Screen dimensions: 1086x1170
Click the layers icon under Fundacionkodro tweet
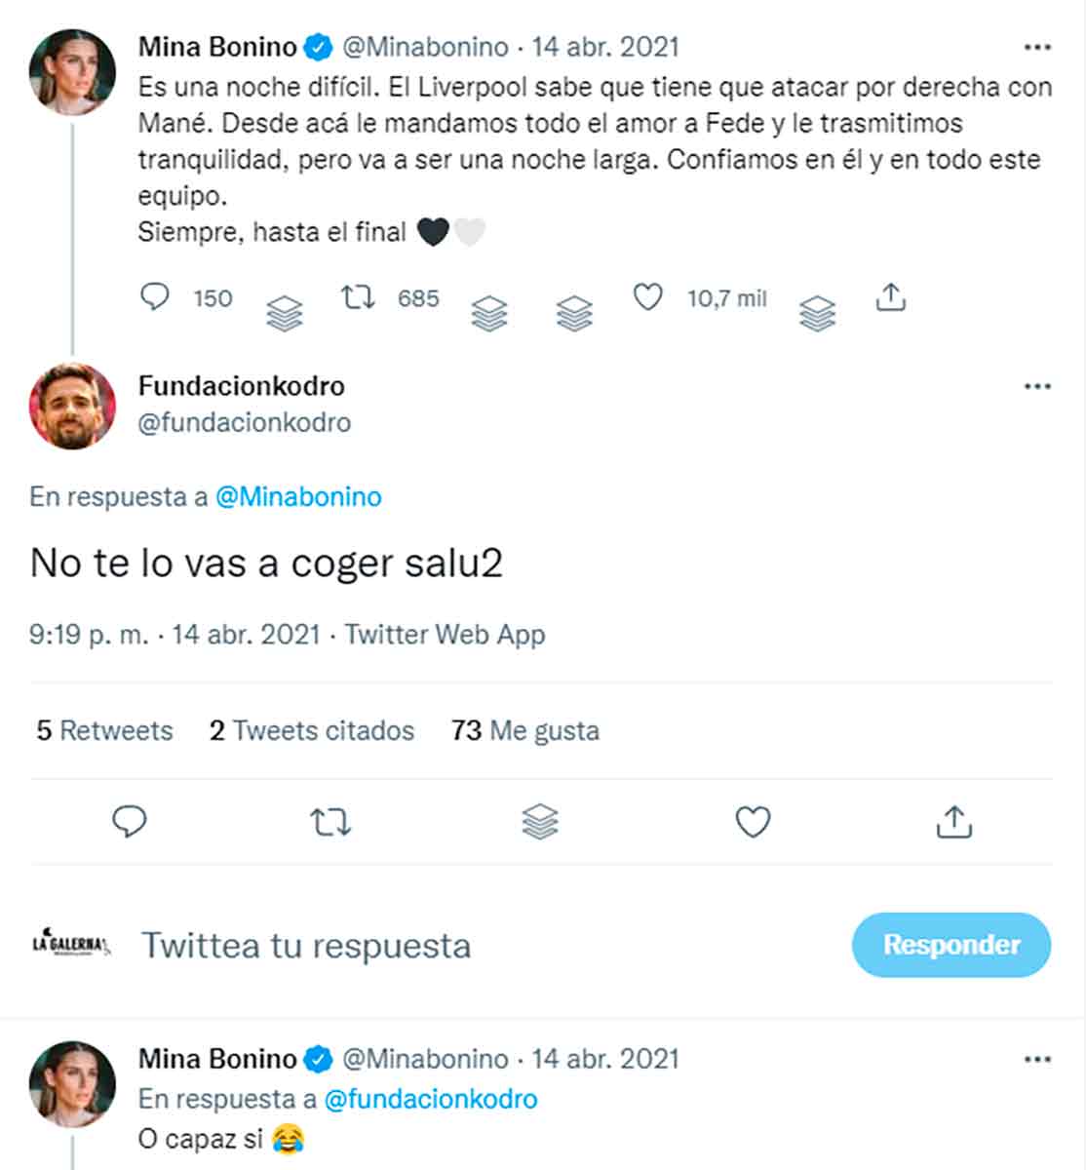(x=540, y=822)
